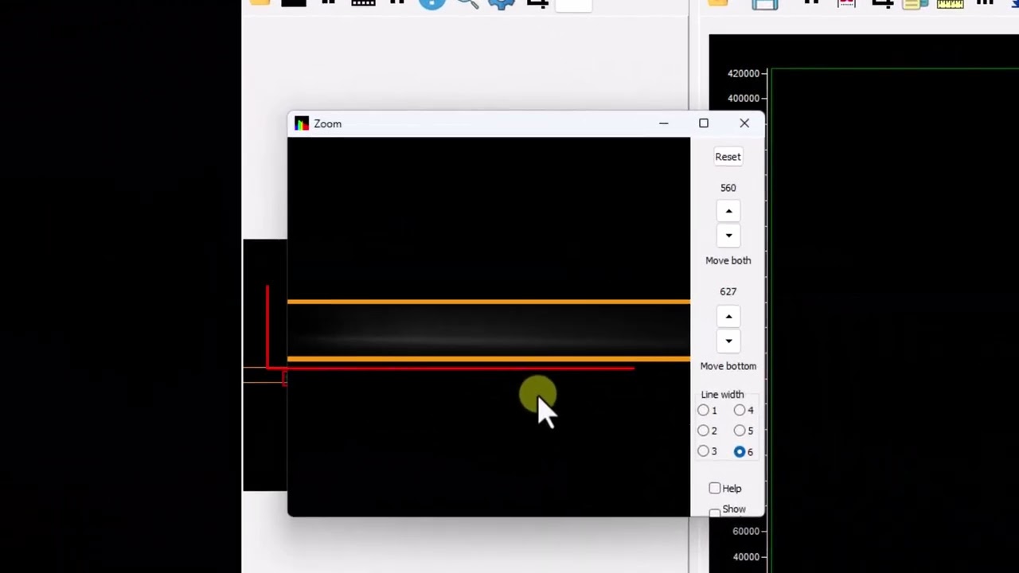Close the Zoom window
1019x573 pixels.
(744, 123)
